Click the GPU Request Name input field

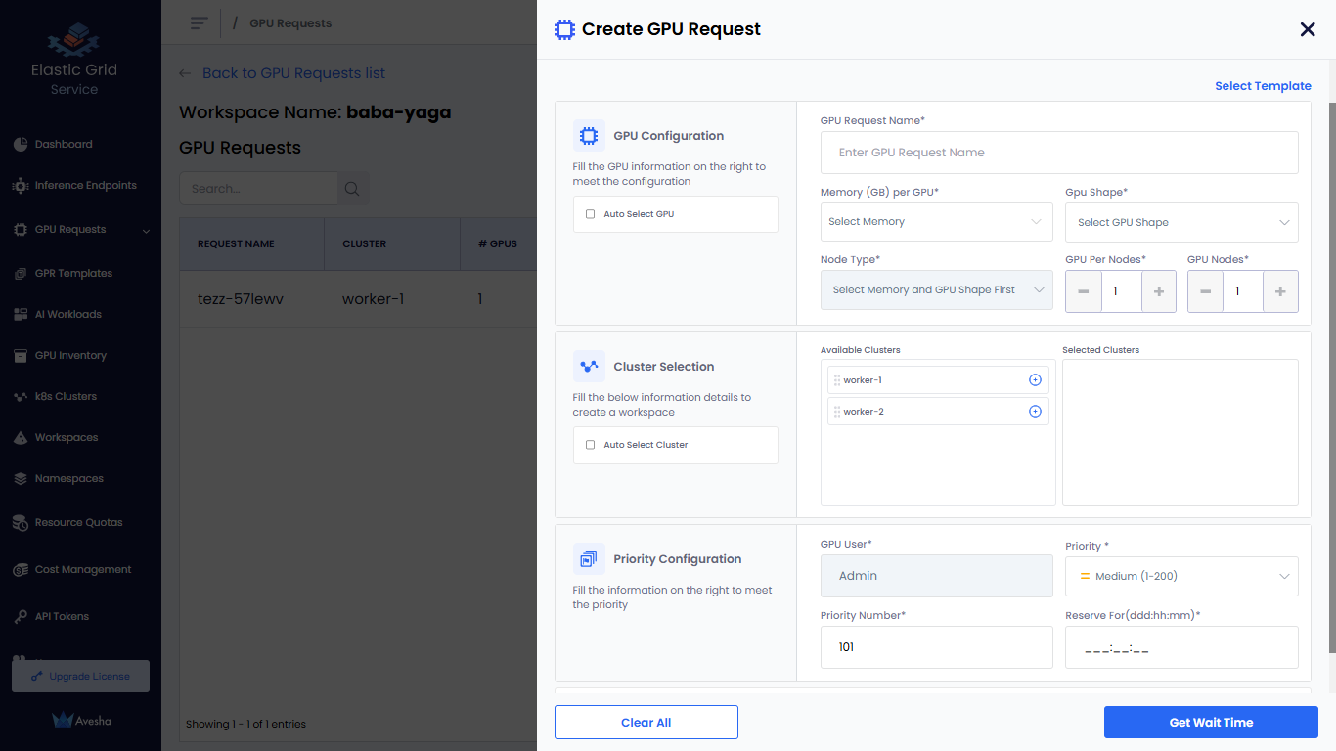(1058, 154)
